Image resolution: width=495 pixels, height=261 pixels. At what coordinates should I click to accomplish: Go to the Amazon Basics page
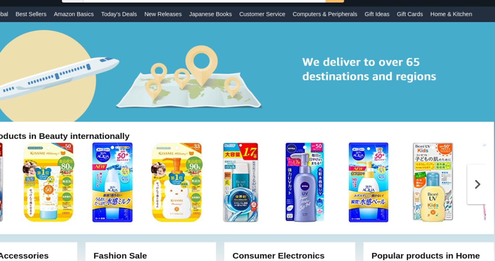pos(74,14)
